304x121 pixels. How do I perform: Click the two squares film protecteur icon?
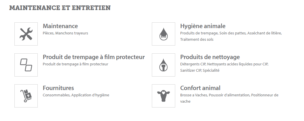[x=26, y=65]
